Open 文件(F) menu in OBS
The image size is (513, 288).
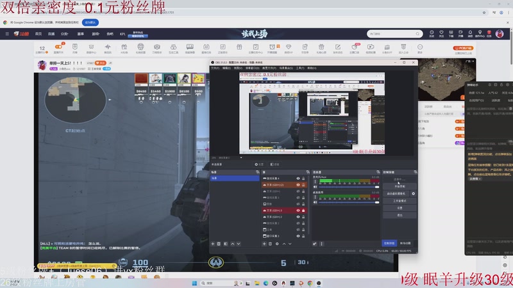click(x=215, y=68)
